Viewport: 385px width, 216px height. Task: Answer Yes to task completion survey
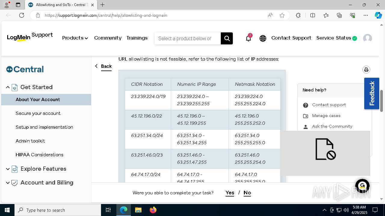point(230,193)
